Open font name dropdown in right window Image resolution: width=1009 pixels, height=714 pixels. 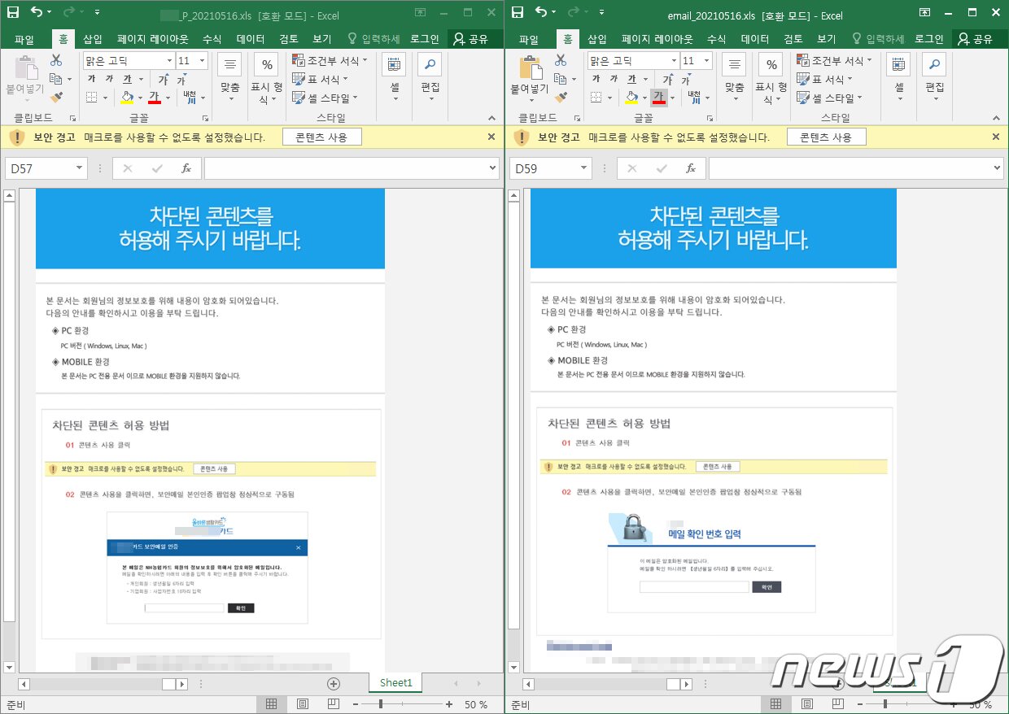pyautogui.click(x=675, y=61)
